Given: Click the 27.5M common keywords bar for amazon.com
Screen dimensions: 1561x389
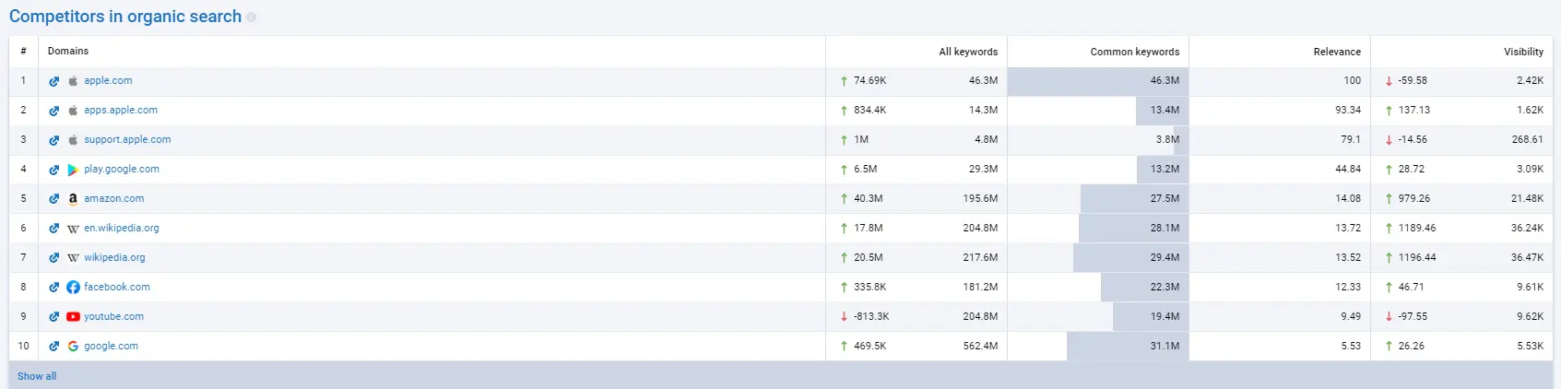Looking at the screenshot, I should [1134, 199].
